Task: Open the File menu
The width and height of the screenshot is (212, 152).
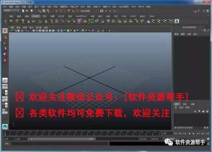Action: coord(5,6)
